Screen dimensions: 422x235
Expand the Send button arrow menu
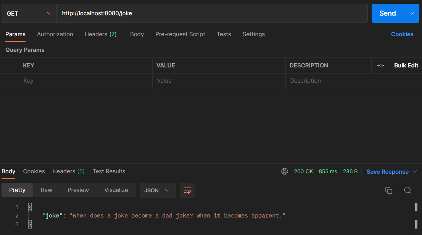point(411,13)
